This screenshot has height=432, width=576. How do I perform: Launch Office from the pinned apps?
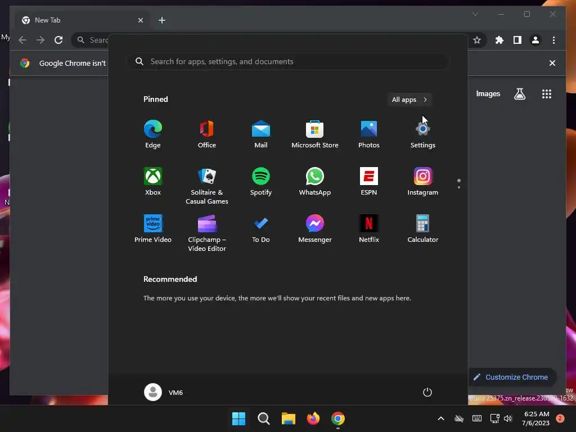click(x=207, y=134)
